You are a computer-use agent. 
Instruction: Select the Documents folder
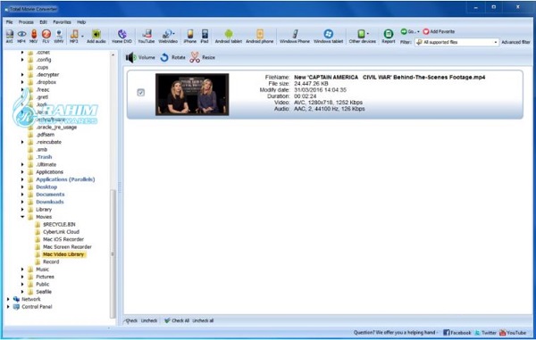pyautogui.click(x=50, y=195)
